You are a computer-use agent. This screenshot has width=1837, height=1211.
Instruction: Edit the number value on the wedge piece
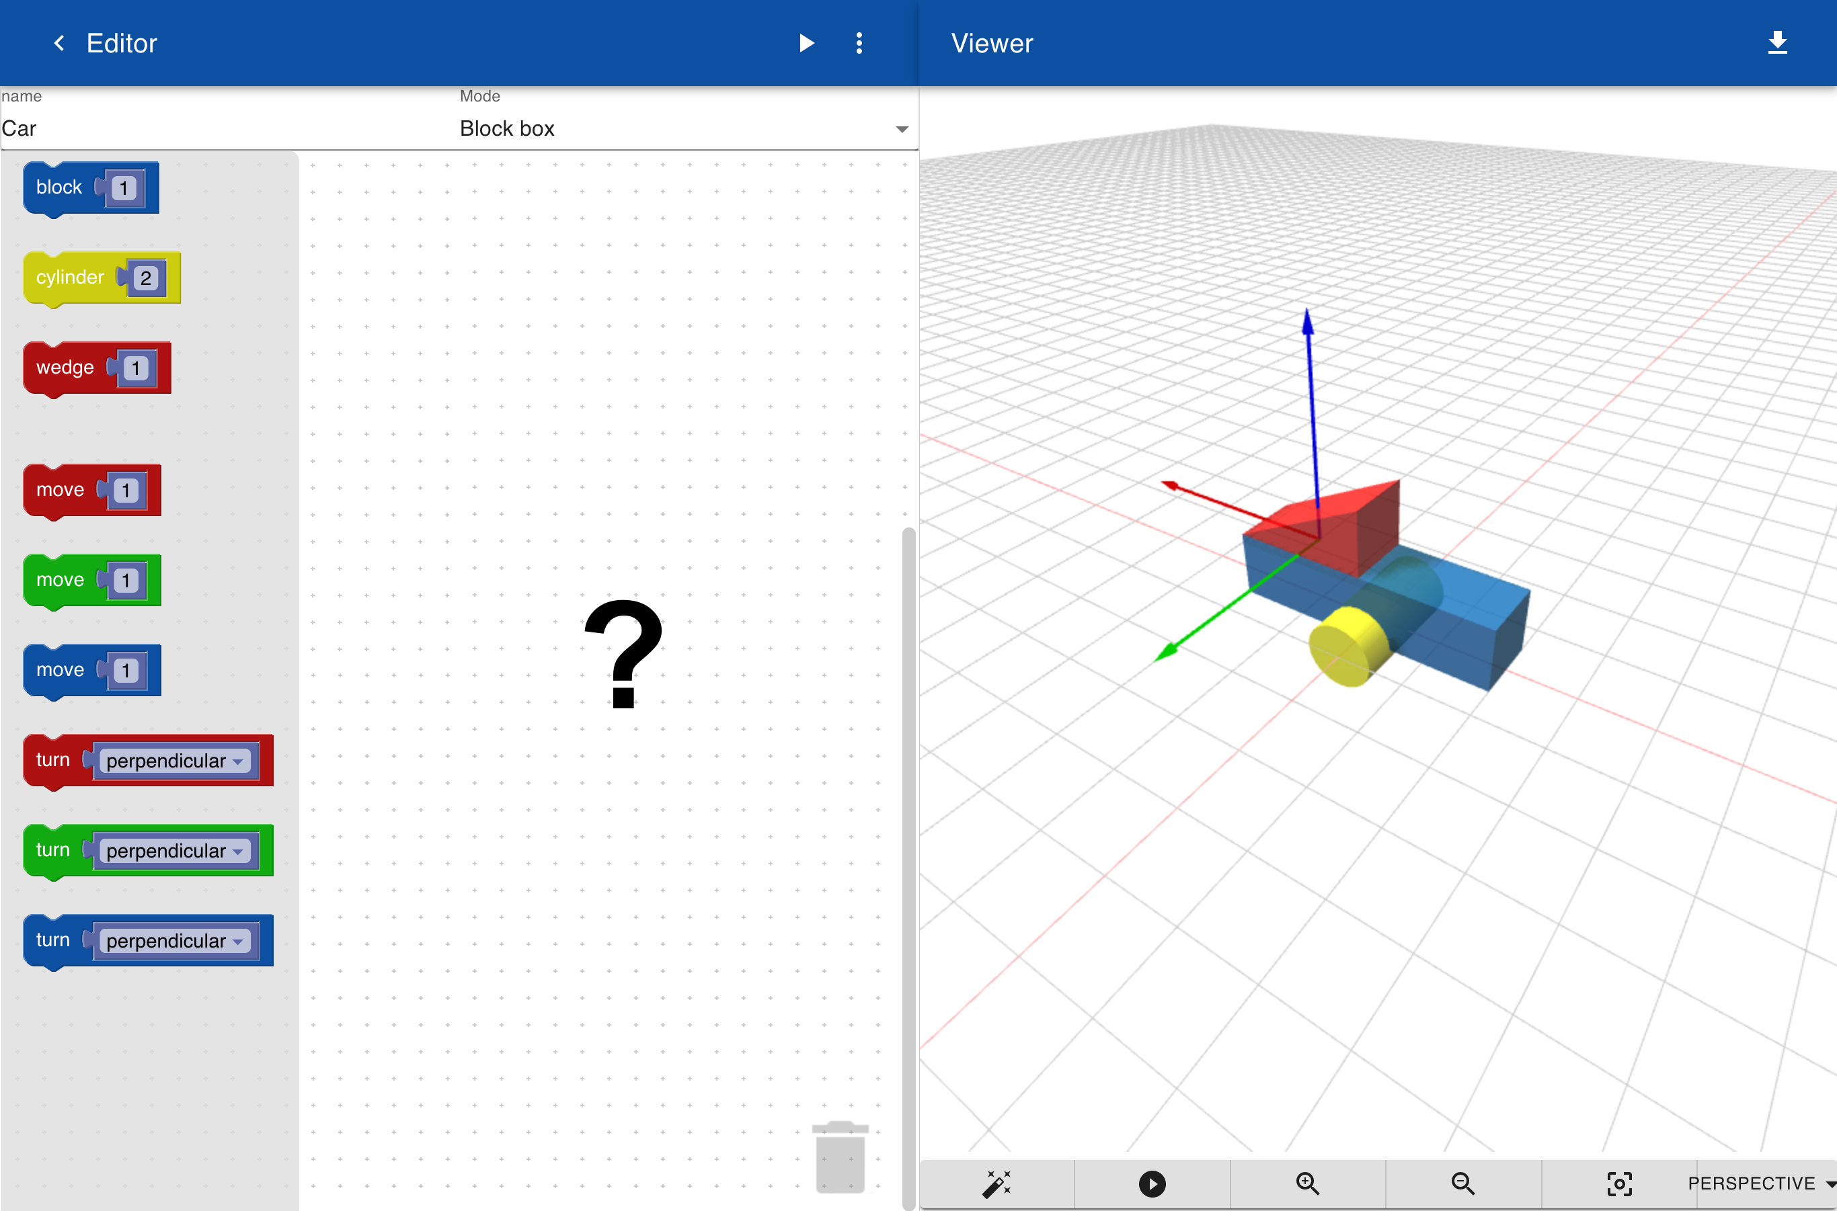(x=136, y=368)
